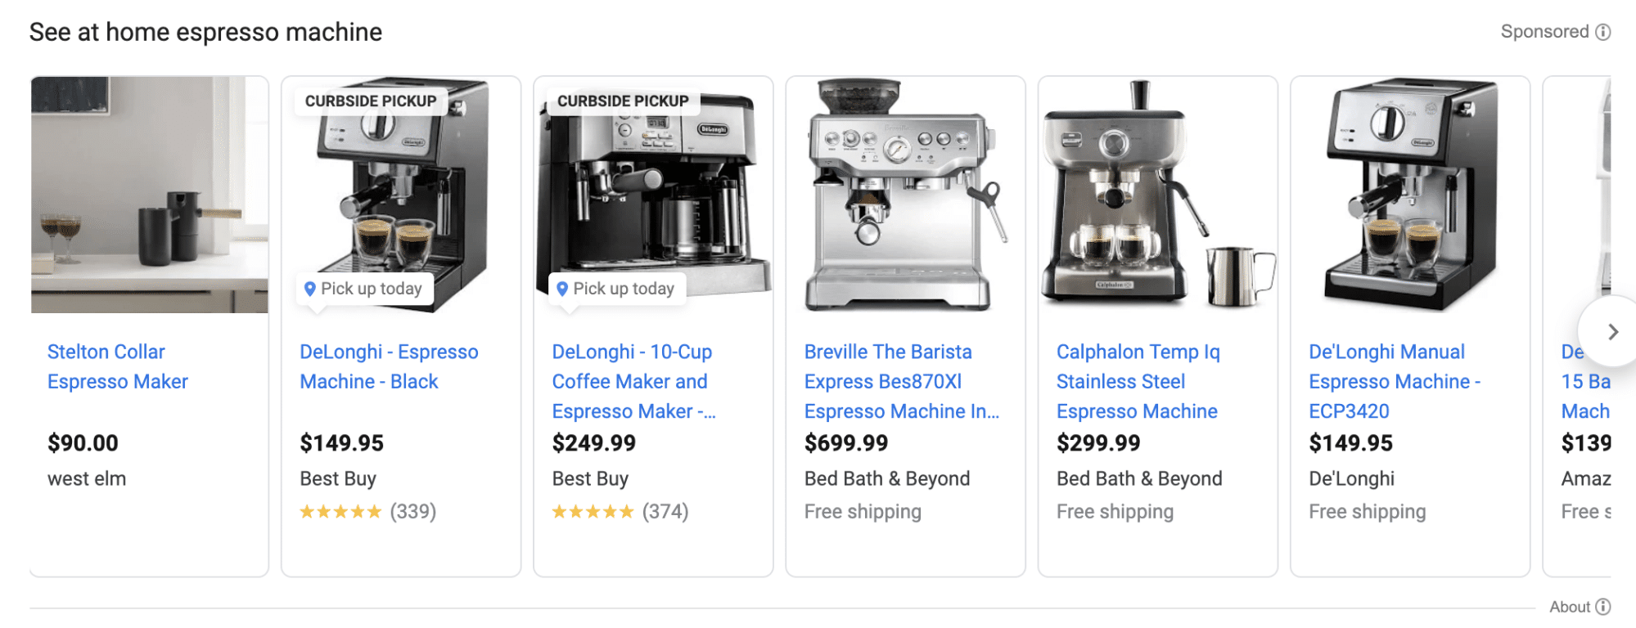1636x628 pixels.
Task: Click the Free shipping label under Breville Barista Express
Action: click(x=862, y=511)
